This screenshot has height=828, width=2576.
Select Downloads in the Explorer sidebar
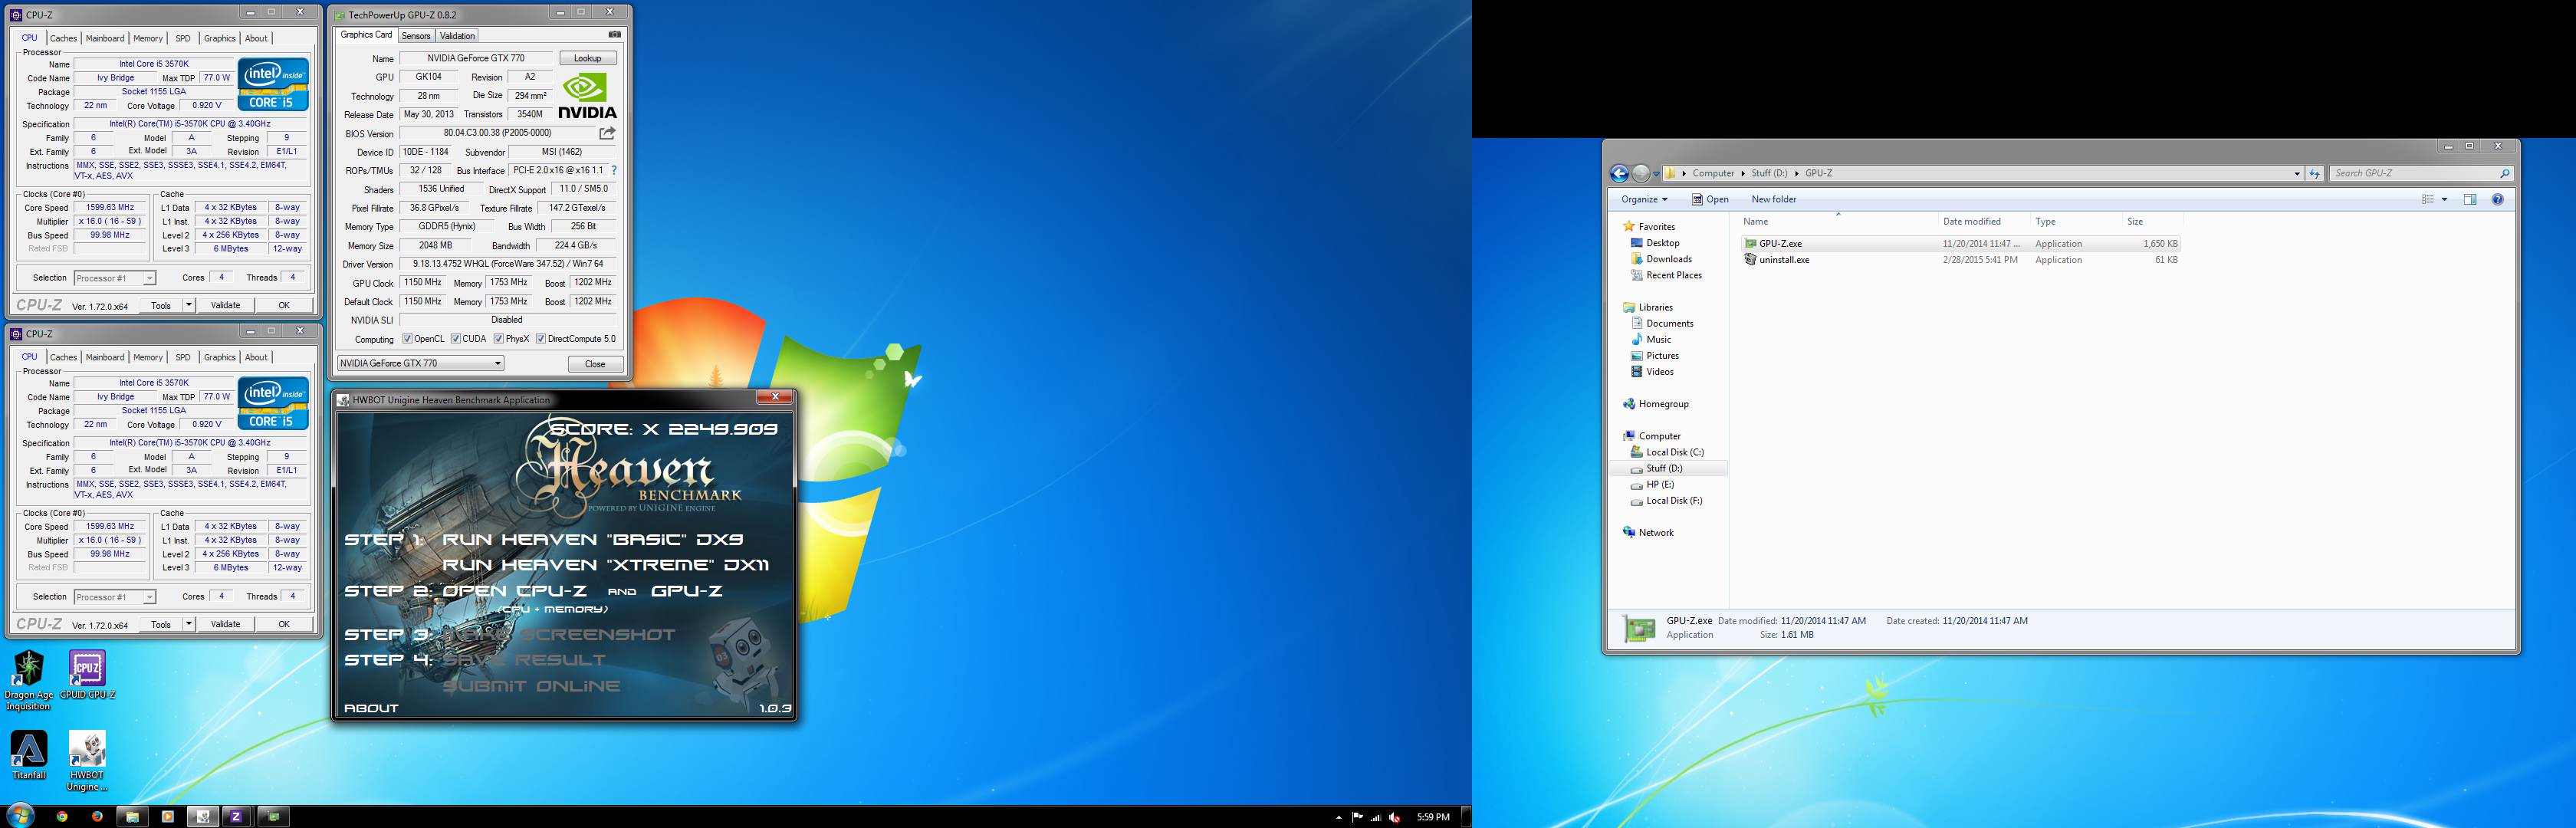click(x=1669, y=259)
